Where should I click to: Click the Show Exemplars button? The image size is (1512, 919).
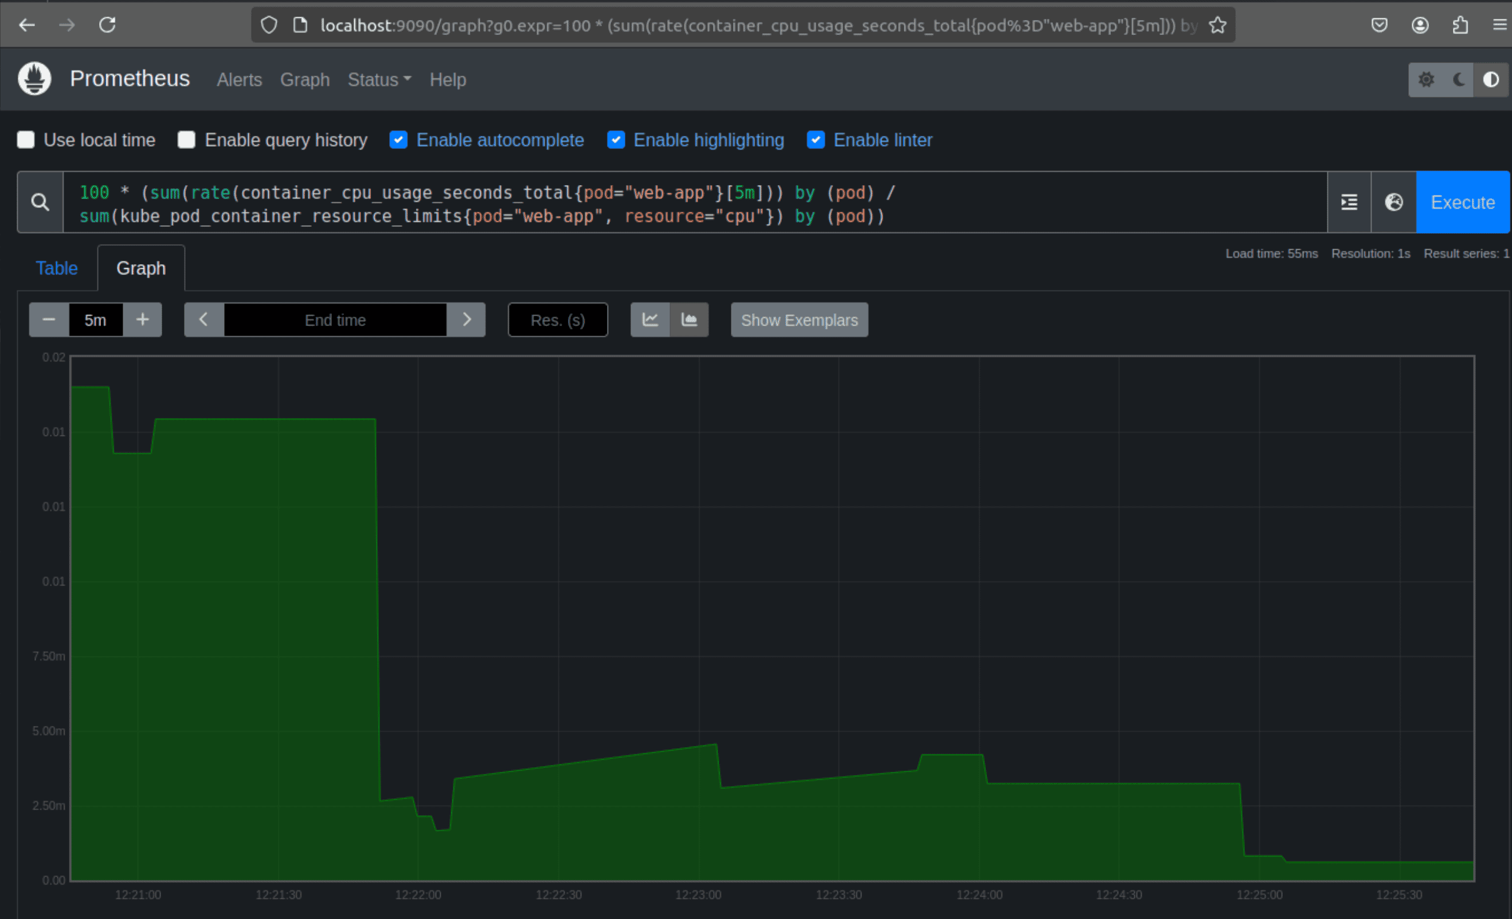point(800,320)
